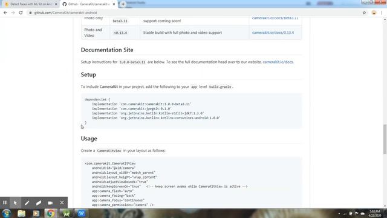Open the Windows Start menu
Screen dimensions: 387x218
(7, 213)
